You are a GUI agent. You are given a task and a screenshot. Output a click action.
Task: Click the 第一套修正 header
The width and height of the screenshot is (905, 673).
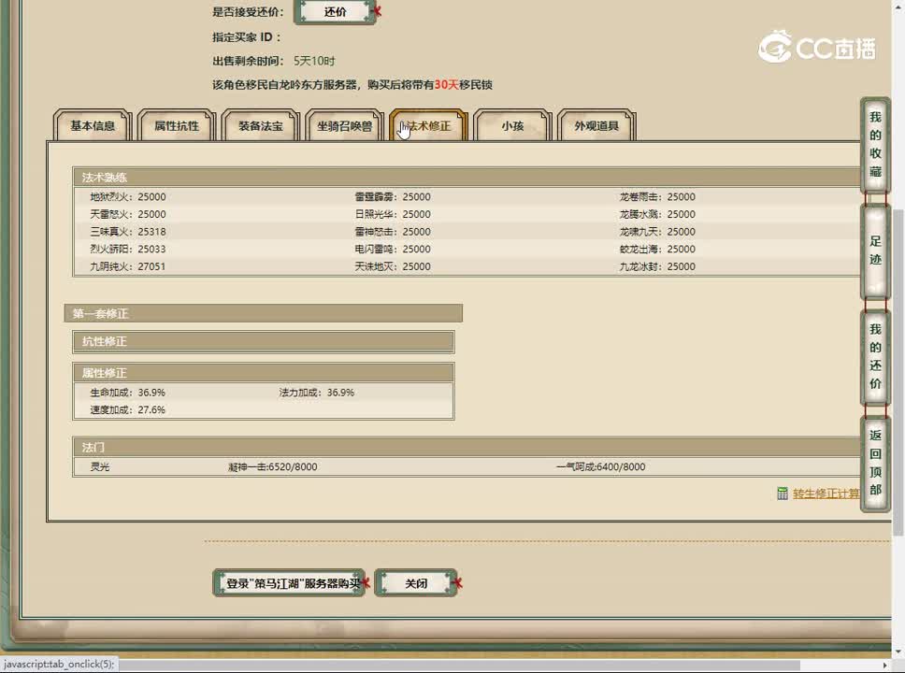click(x=264, y=313)
